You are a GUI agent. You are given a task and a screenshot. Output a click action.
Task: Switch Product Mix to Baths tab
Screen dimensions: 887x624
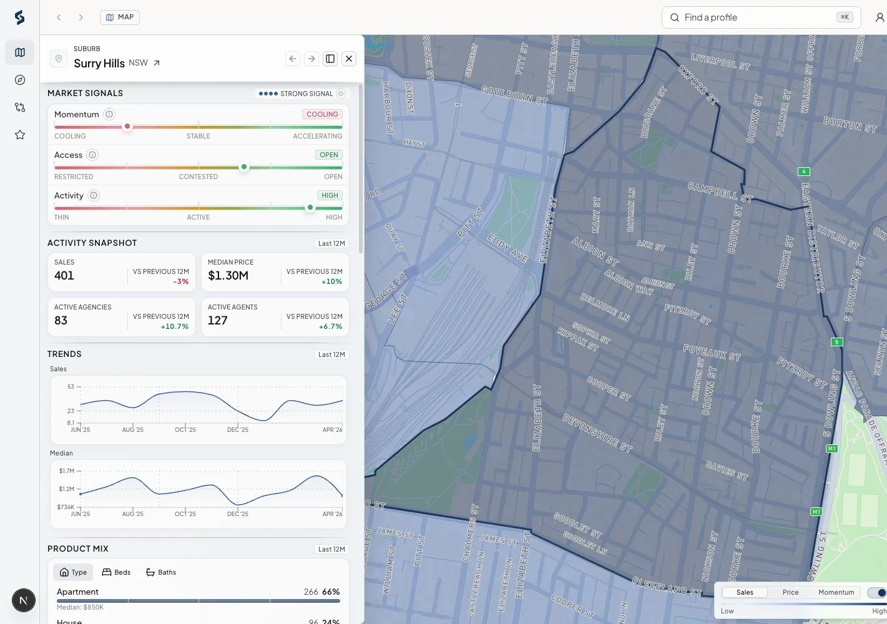(x=161, y=572)
